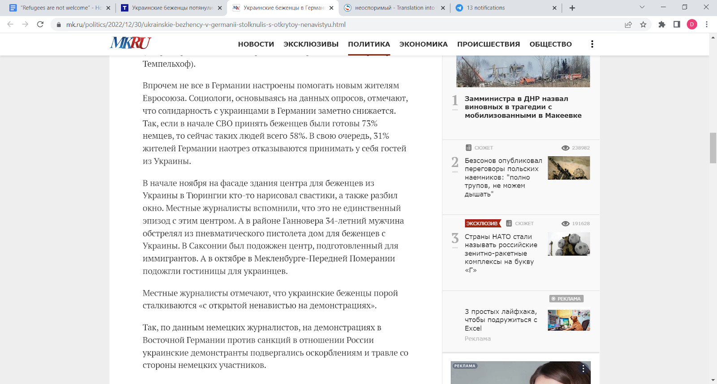Click the eye views icon showing 191628
The width and height of the screenshot is (717, 384).
[566, 223]
